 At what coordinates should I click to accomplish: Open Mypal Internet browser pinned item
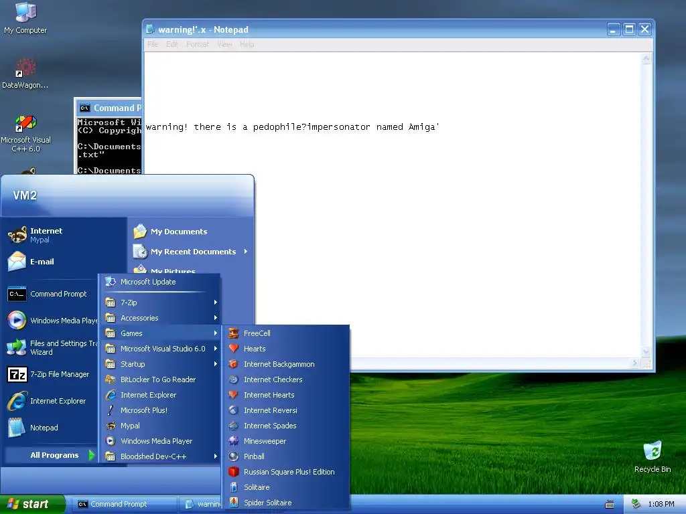[65, 235]
